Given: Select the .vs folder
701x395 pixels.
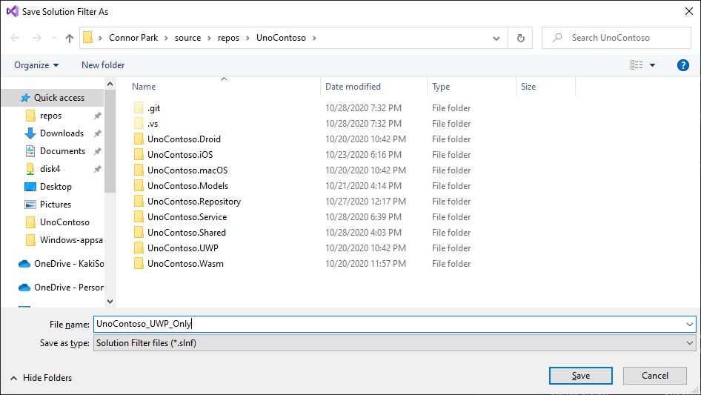Looking at the screenshot, I should tap(153, 124).
